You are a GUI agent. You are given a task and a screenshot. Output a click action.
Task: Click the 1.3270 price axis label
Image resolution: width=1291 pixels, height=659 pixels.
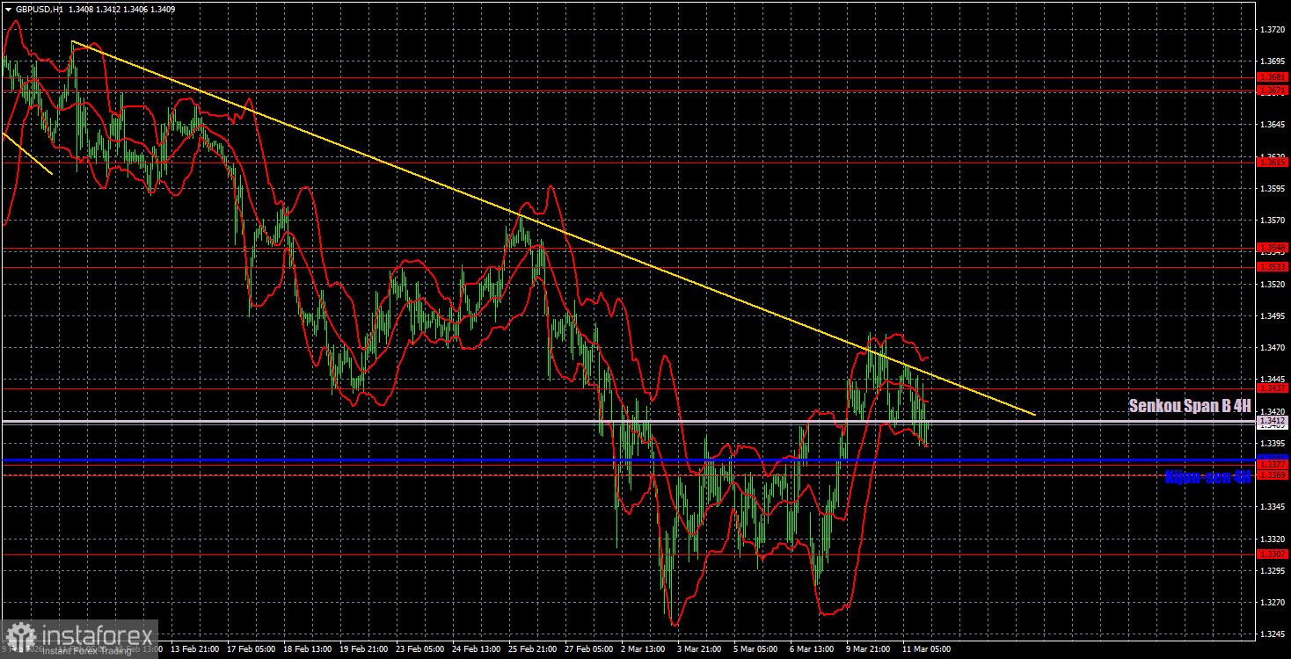(1273, 602)
